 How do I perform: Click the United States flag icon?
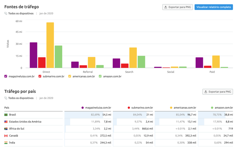pyautogui.click(x=6, y=122)
